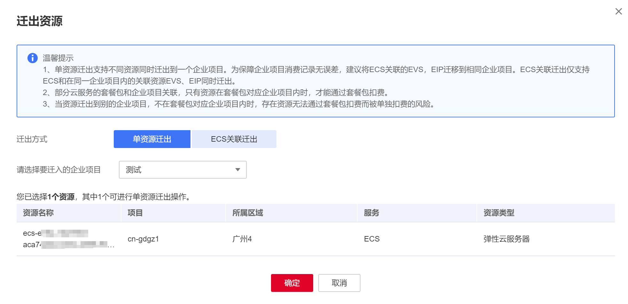Click the 项目 column header
The height and width of the screenshot is (304, 628).
tap(135, 213)
